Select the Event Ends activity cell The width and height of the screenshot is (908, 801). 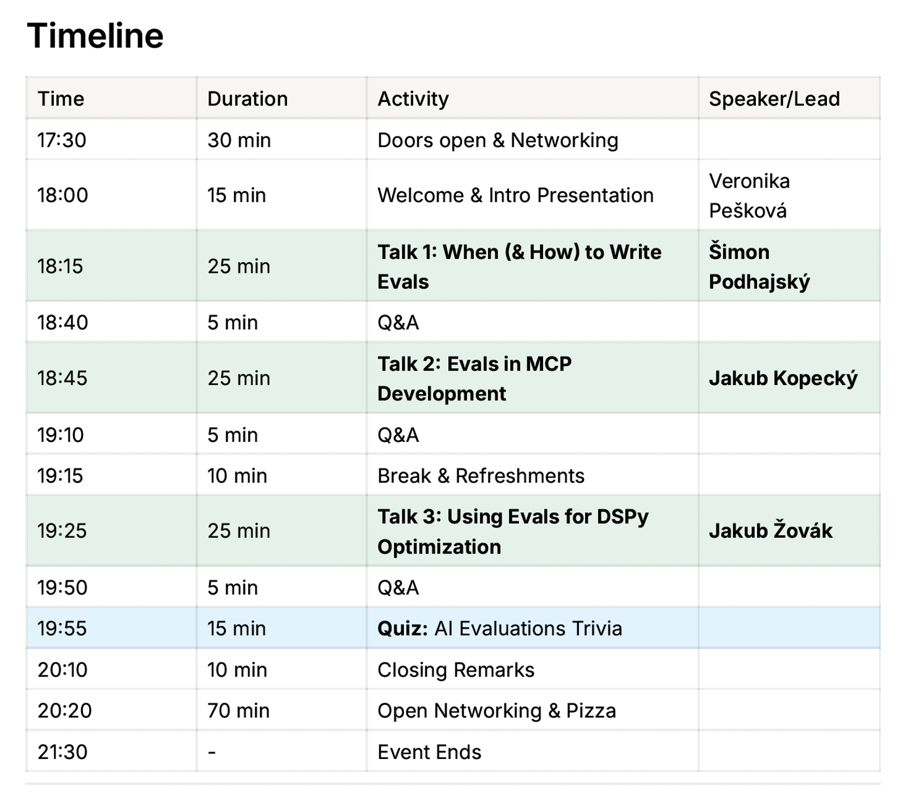click(x=429, y=752)
